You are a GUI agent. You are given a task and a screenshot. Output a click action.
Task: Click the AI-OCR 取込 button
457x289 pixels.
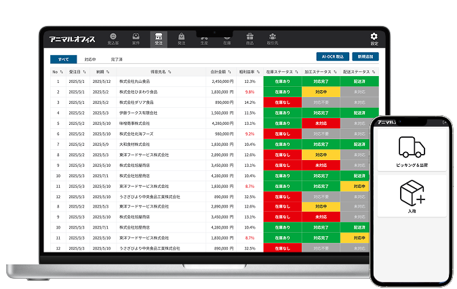[x=332, y=56]
